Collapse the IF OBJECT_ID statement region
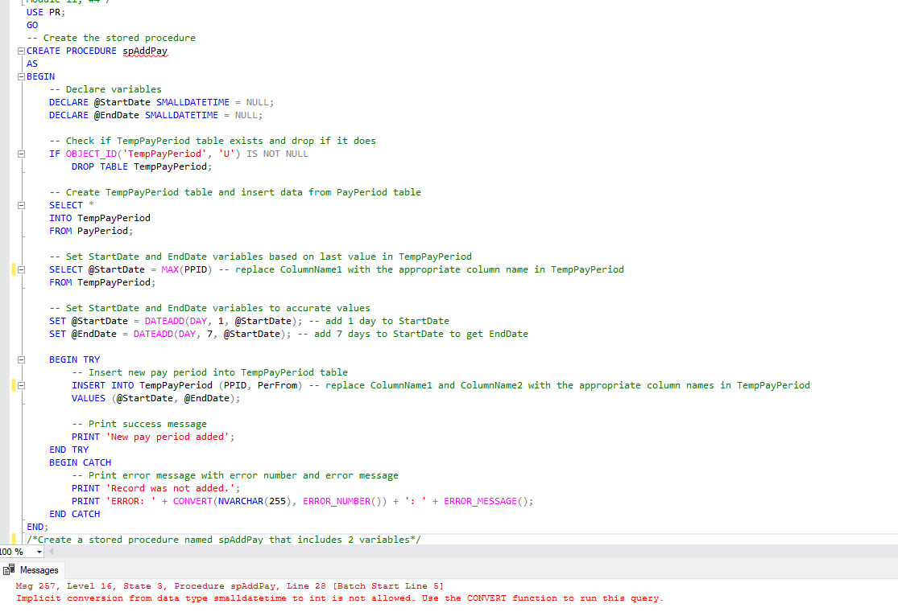This screenshot has width=898, height=616. pos(20,153)
